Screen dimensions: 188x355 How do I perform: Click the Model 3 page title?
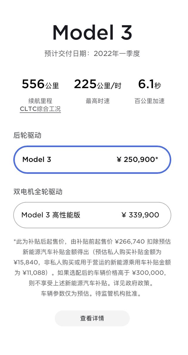94,32
